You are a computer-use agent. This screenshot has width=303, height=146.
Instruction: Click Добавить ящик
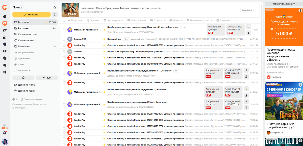(x=24, y=91)
